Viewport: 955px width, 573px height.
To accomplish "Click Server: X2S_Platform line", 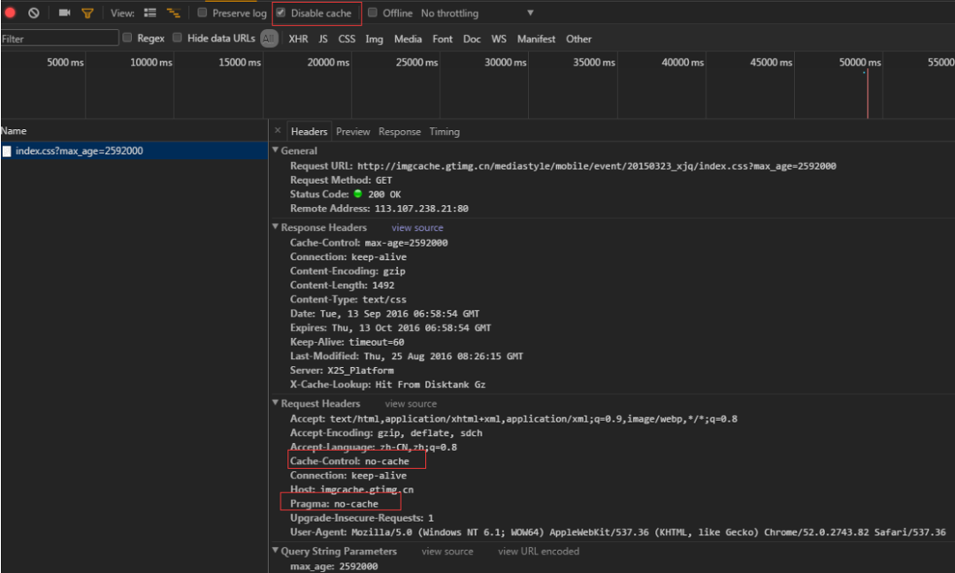I will tap(341, 371).
